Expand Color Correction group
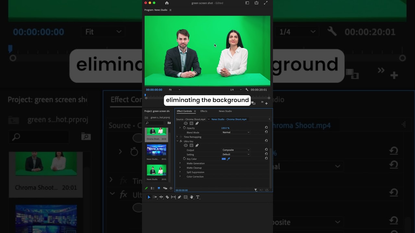This screenshot has height=233, width=415. (x=180, y=176)
